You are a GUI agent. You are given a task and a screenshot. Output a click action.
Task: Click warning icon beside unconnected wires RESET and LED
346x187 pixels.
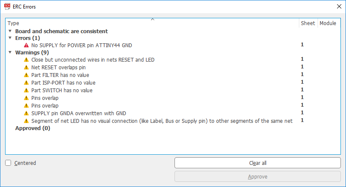[x=26, y=60]
